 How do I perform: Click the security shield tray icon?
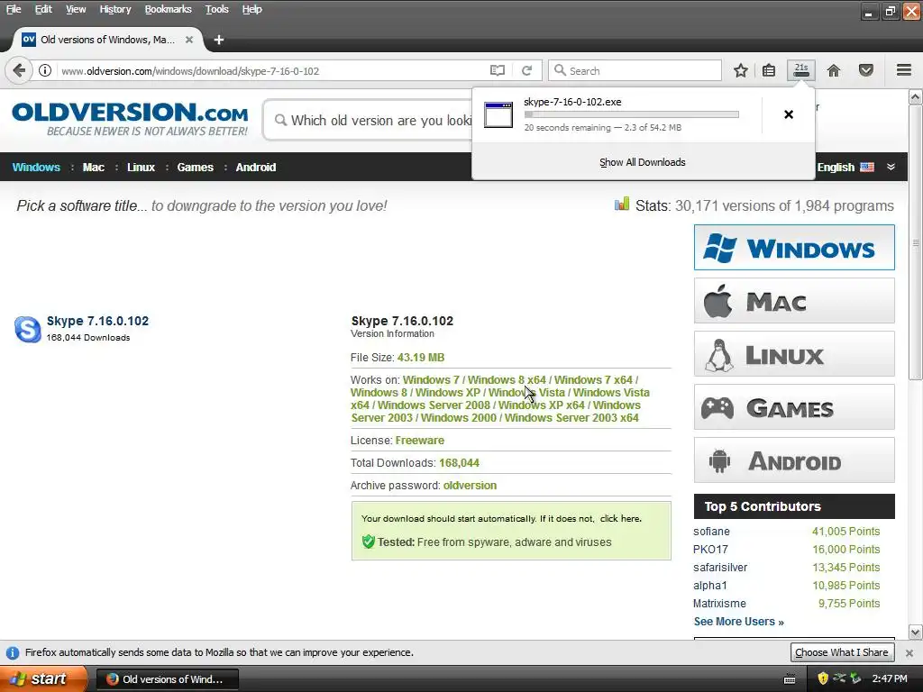pos(823,678)
